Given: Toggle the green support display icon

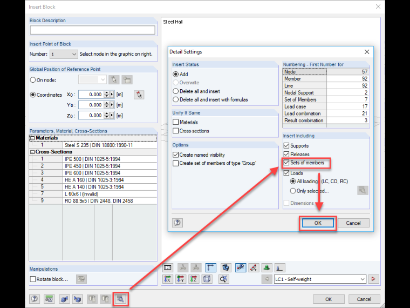Looking at the screenshot, I should 266,267.
